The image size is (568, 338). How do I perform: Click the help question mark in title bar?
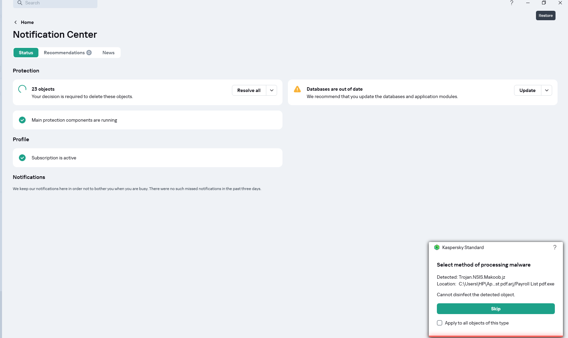(x=512, y=3)
